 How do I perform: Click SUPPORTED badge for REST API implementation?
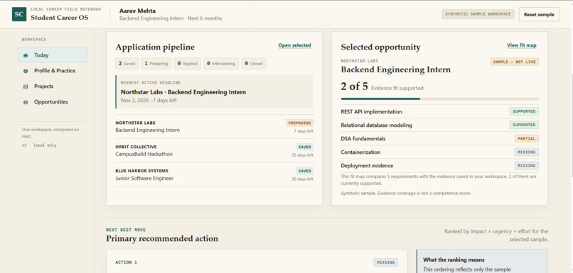pyautogui.click(x=524, y=111)
